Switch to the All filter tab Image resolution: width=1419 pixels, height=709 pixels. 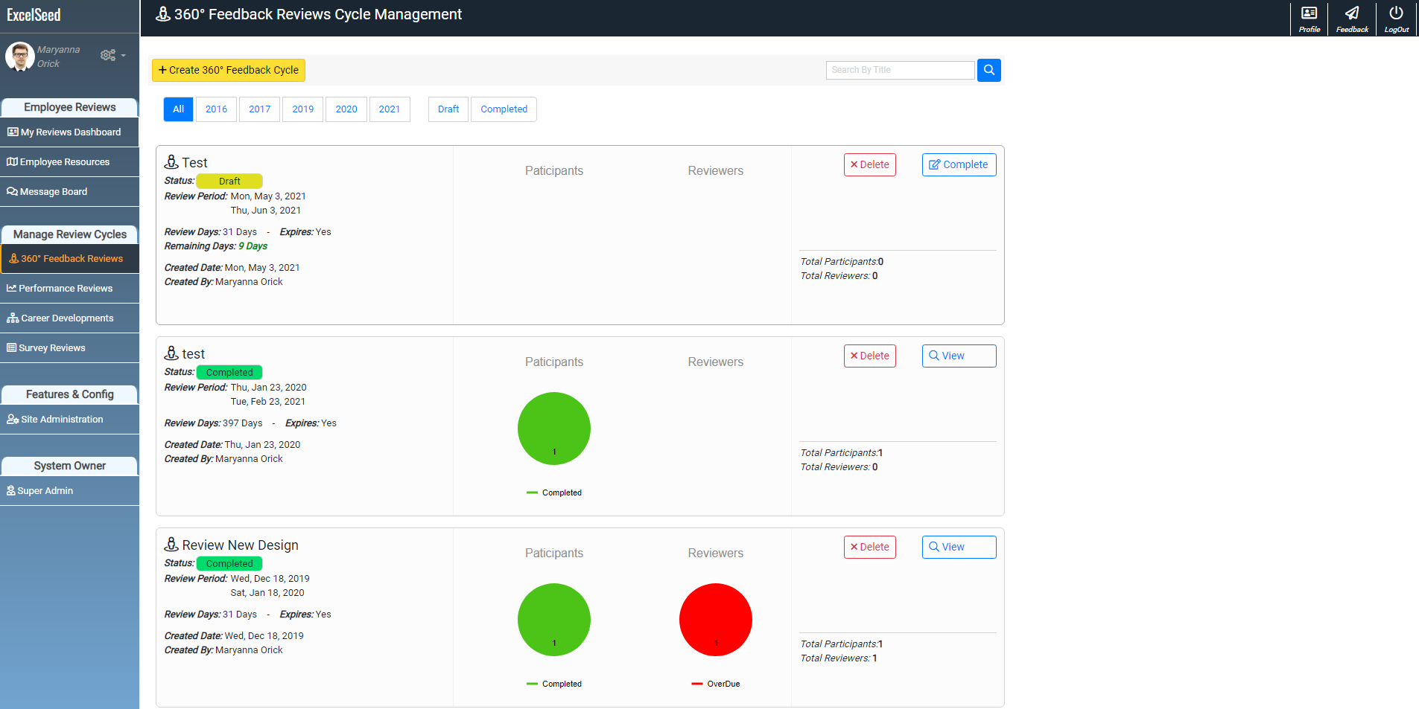(x=178, y=109)
